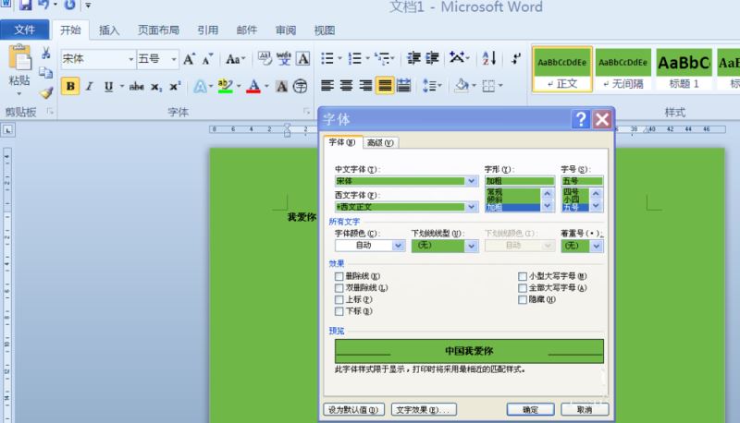Select the Format Painter brush
The height and width of the screenshot is (423, 740).
click(45, 92)
